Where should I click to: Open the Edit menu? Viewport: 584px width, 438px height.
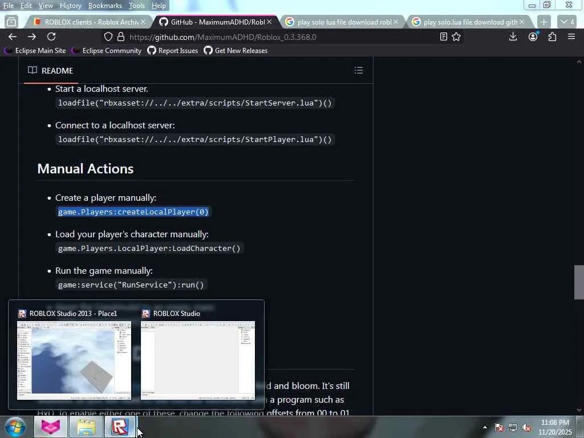pyautogui.click(x=26, y=6)
